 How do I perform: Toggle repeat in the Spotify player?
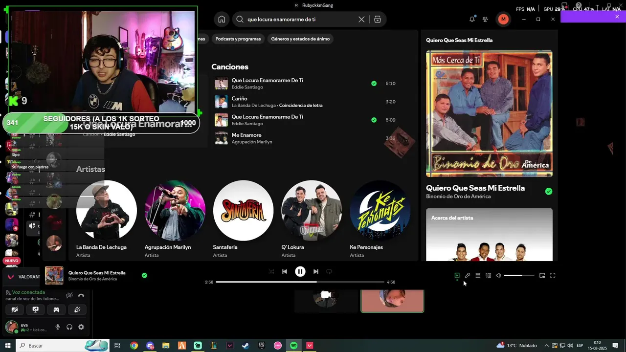click(329, 271)
